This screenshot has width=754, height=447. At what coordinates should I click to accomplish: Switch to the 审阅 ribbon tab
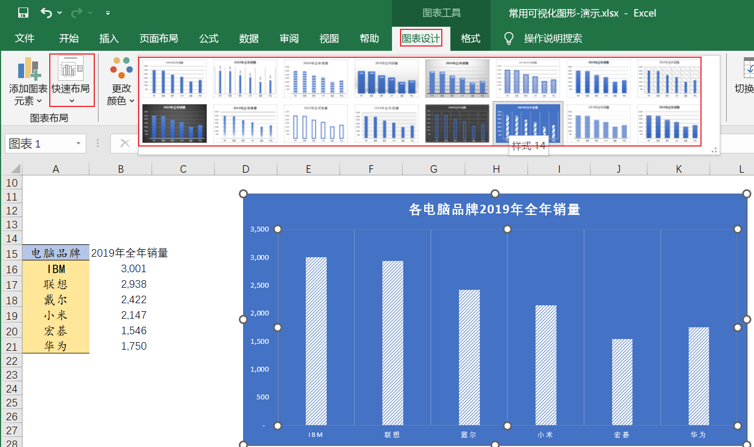click(289, 38)
